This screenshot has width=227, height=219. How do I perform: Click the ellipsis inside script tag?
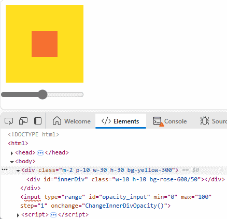tap(53, 215)
